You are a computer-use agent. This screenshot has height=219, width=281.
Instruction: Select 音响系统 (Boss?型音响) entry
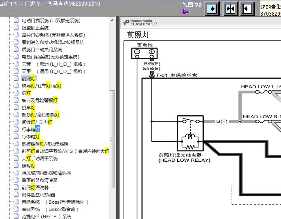tap(50, 209)
